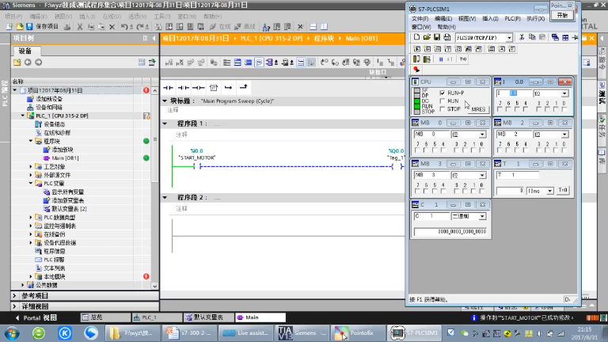Cut selection in PLCSIM toolbar
Viewport: 608px width, 342px height.
click(522, 37)
